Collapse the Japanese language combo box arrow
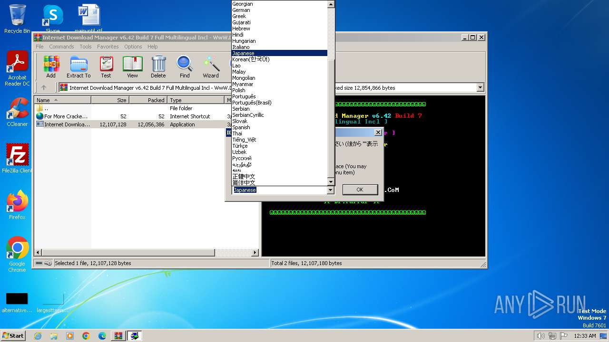609x342 pixels. (331, 190)
